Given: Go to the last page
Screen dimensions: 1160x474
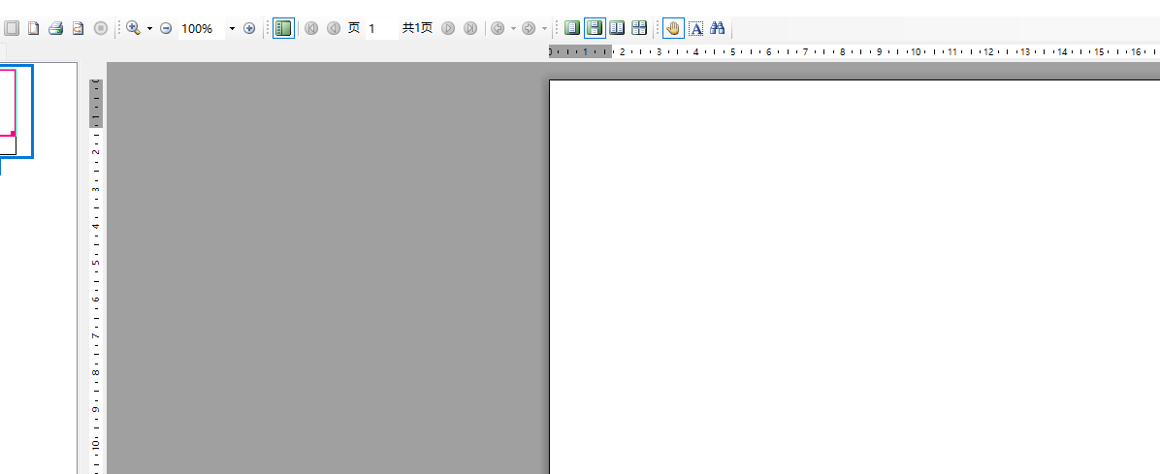Looking at the screenshot, I should 470,28.
